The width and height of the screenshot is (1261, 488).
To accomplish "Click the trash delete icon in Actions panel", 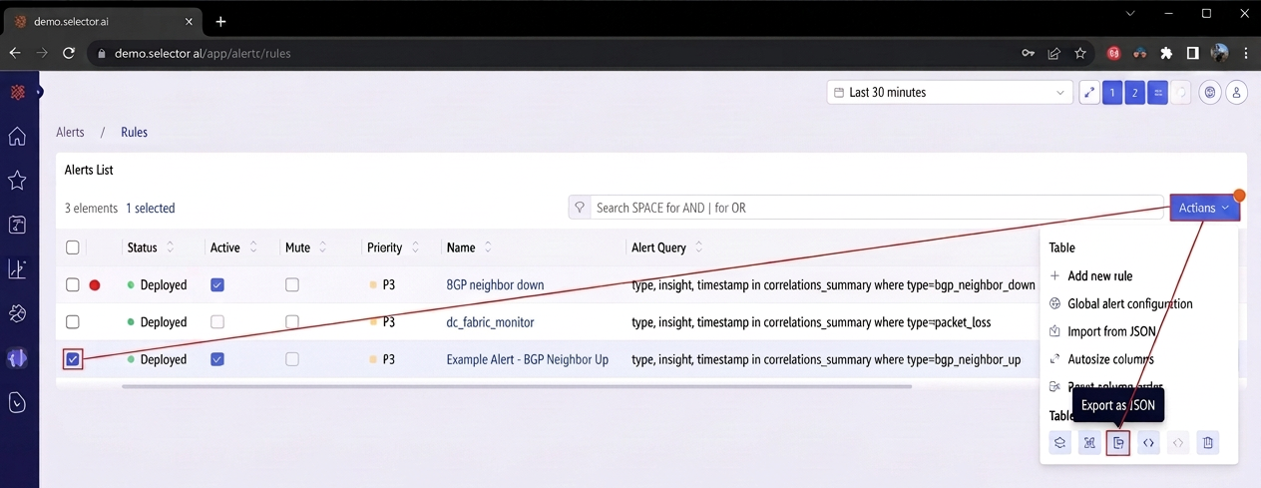I will pyautogui.click(x=1207, y=443).
